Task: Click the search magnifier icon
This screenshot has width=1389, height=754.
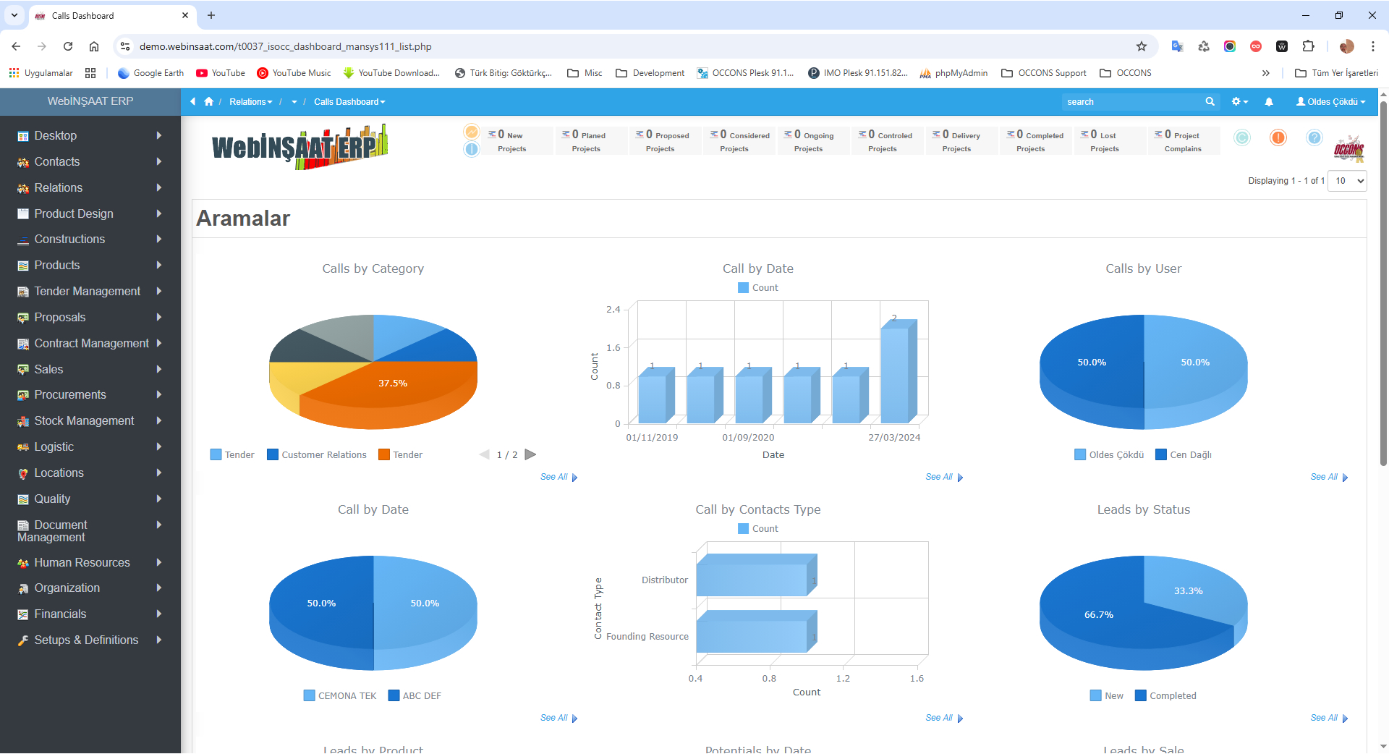Action: point(1210,102)
